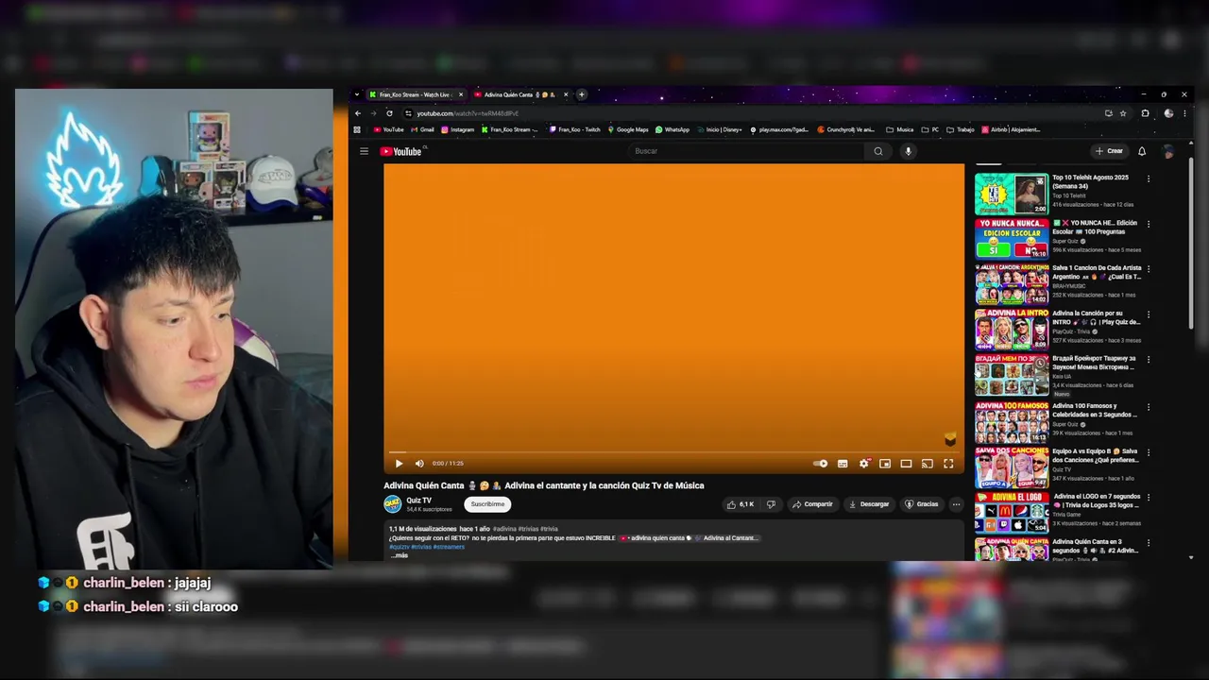Open the WhatsApp bookmark
This screenshot has height=680, width=1209.
click(x=673, y=129)
